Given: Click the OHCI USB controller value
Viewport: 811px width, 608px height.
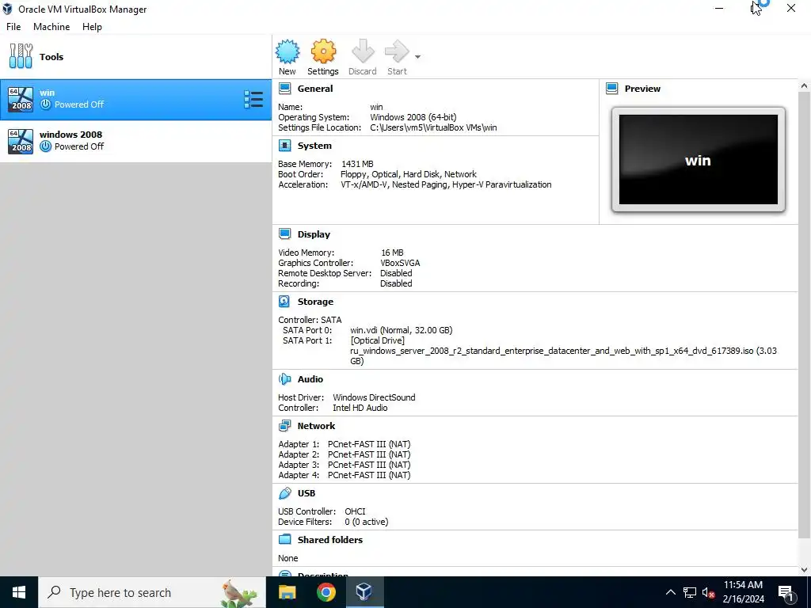Looking at the screenshot, I should [355, 511].
